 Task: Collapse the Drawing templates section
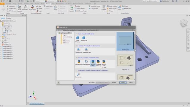point(77,58)
